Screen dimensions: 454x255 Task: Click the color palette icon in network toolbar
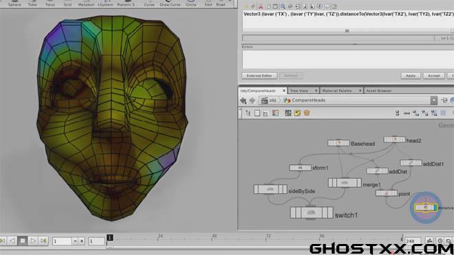point(275,113)
